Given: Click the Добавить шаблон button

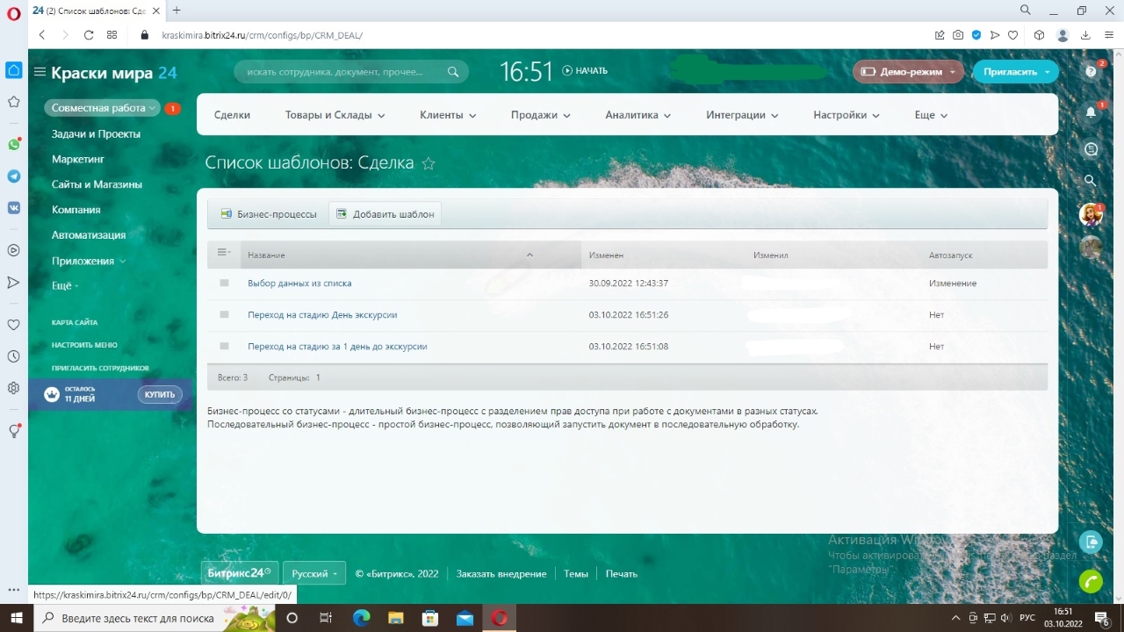Looking at the screenshot, I should point(385,214).
